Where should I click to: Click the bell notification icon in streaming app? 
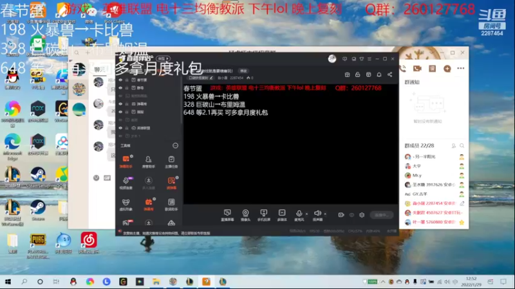pos(379,74)
